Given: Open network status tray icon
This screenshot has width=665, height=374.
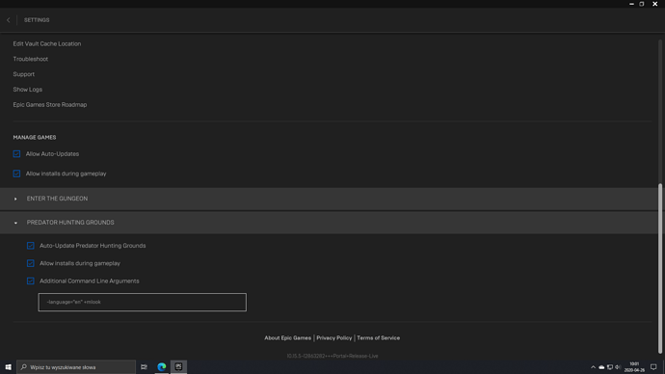Looking at the screenshot, I should coord(610,367).
